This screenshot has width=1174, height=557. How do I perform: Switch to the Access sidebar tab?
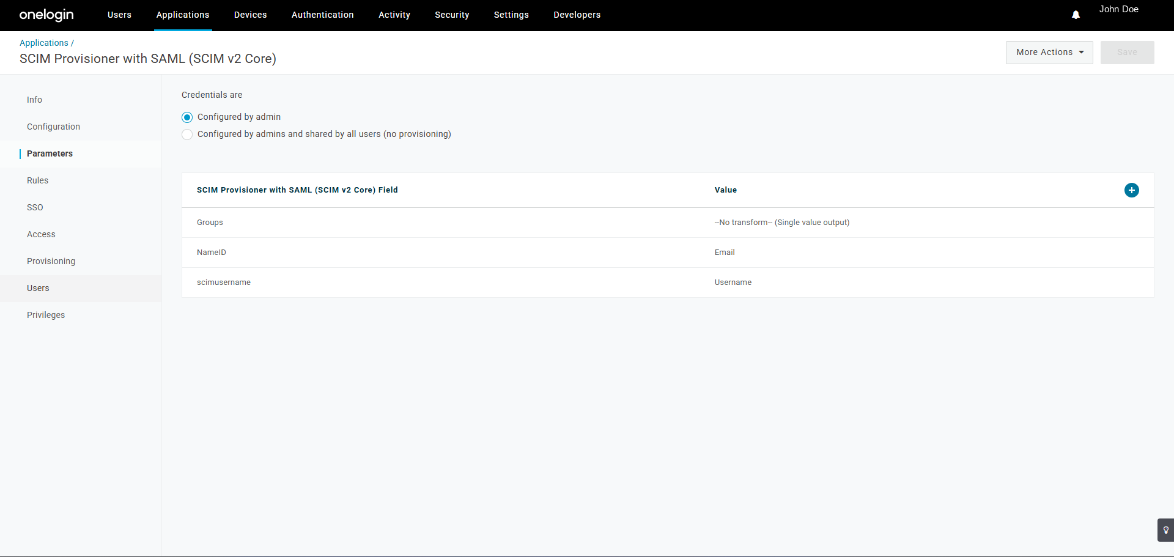(x=81, y=234)
